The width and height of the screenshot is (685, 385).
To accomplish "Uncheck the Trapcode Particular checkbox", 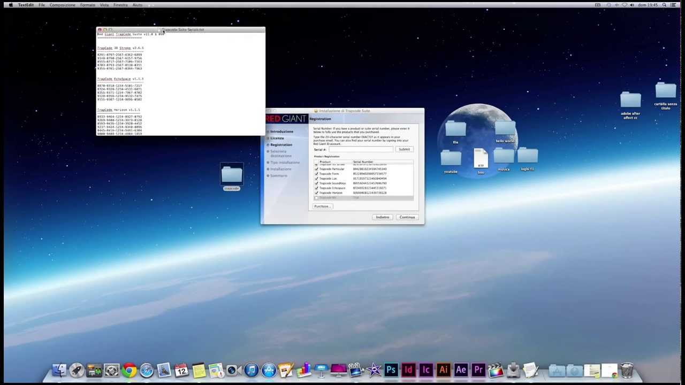I will coord(316,169).
